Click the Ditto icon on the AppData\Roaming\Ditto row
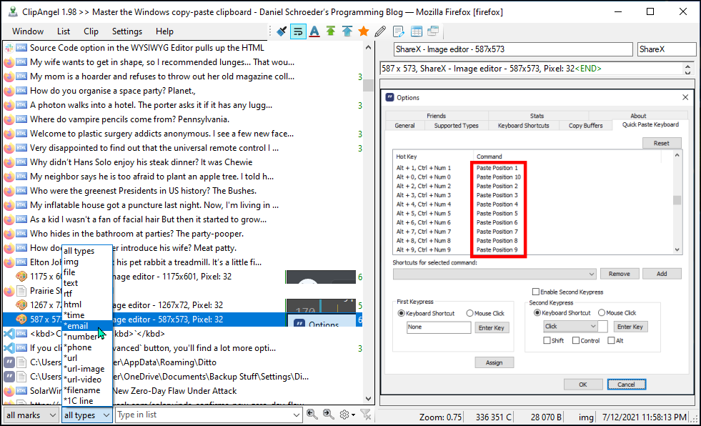This screenshot has width=701, height=426. click(x=9, y=362)
